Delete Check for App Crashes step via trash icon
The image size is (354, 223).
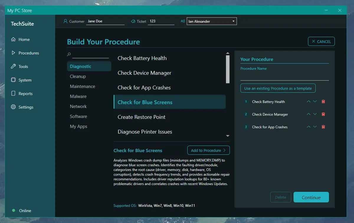[x=323, y=127]
